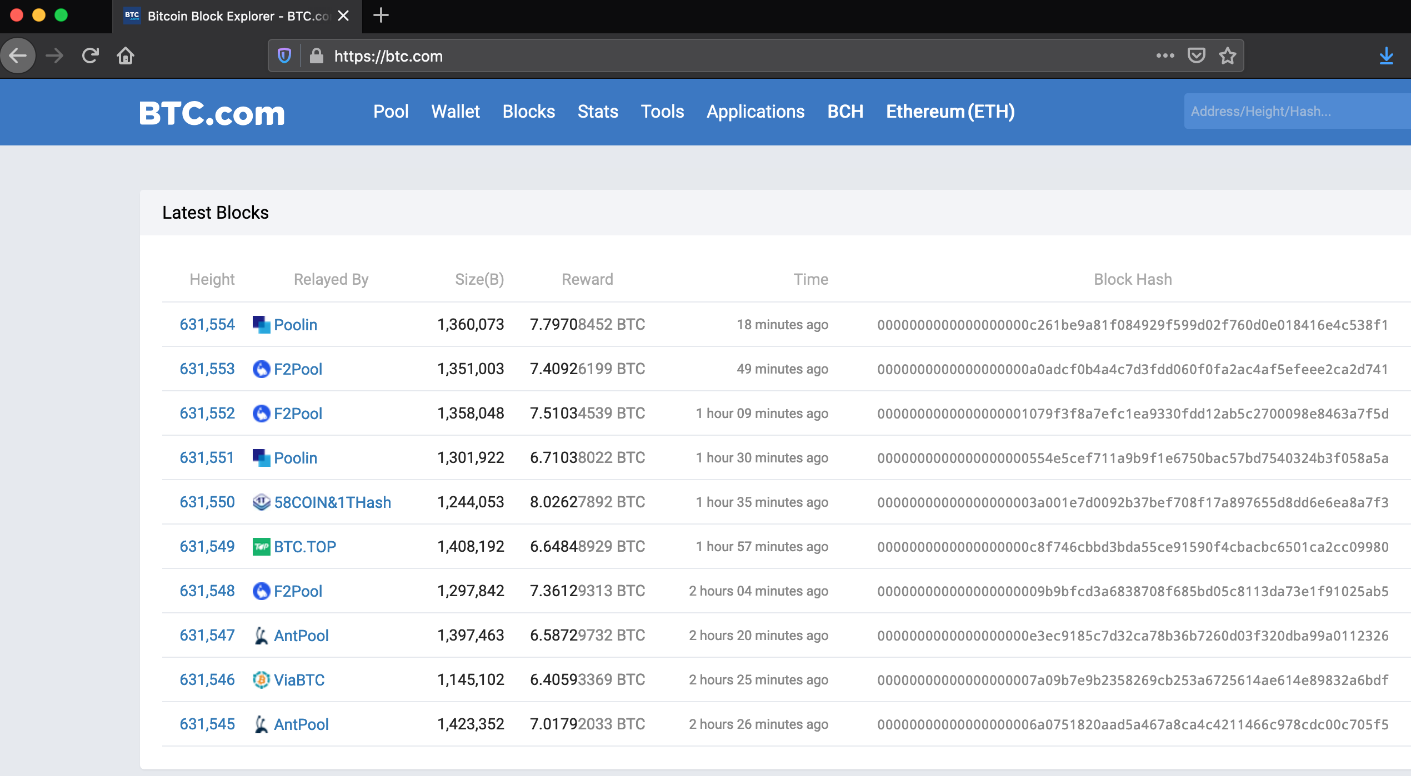Open the 58COIN&1THash pool link

[x=333, y=502]
